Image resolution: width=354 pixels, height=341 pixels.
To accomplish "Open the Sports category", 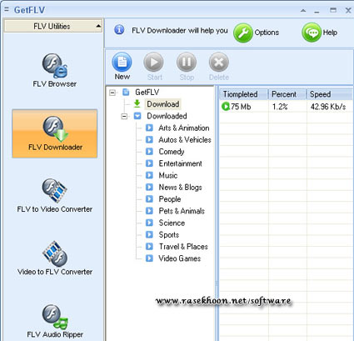I will click(x=169, y=235).
